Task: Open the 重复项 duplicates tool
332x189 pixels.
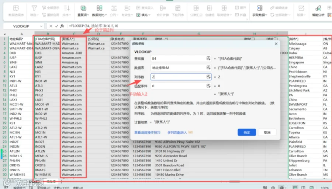Action: point(83,11)
